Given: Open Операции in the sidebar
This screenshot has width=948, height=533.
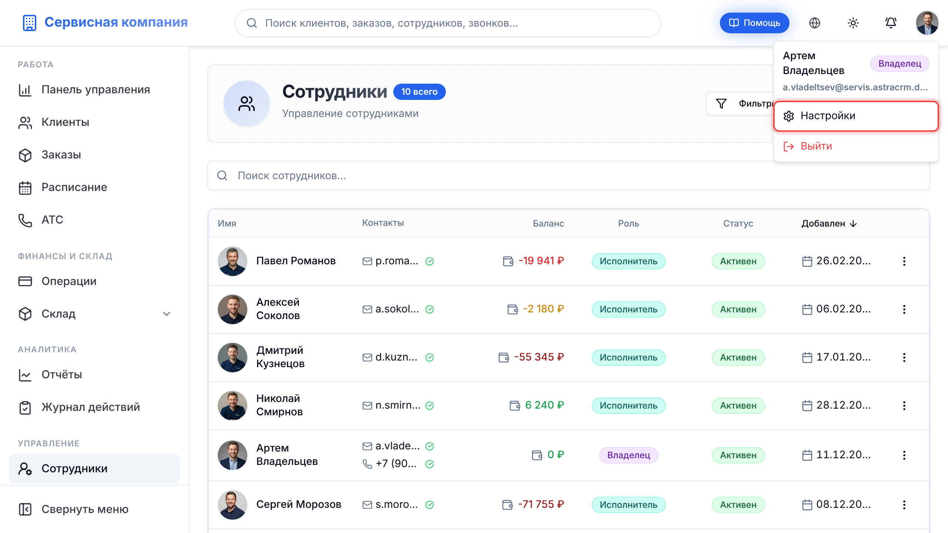Looking at the screenshot, I should (94, 281).
